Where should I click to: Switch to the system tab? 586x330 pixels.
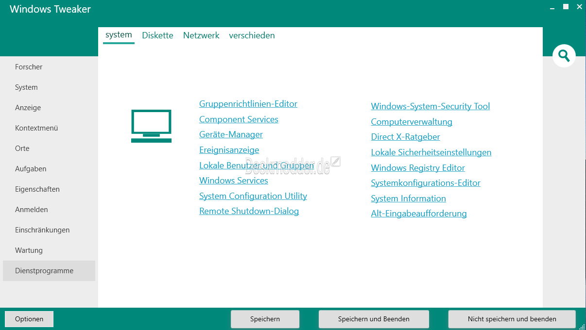click(119, 35)
